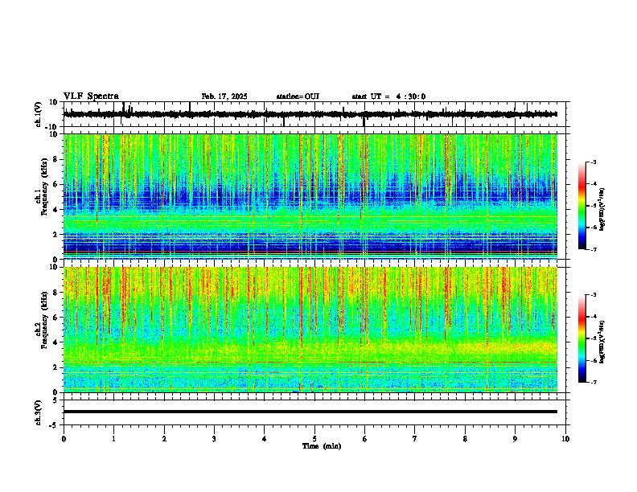This screenshot has width=637, height=492.
Task: Click the ch.2 color bar log(PSD) label
Action: (x=602, y=342)
